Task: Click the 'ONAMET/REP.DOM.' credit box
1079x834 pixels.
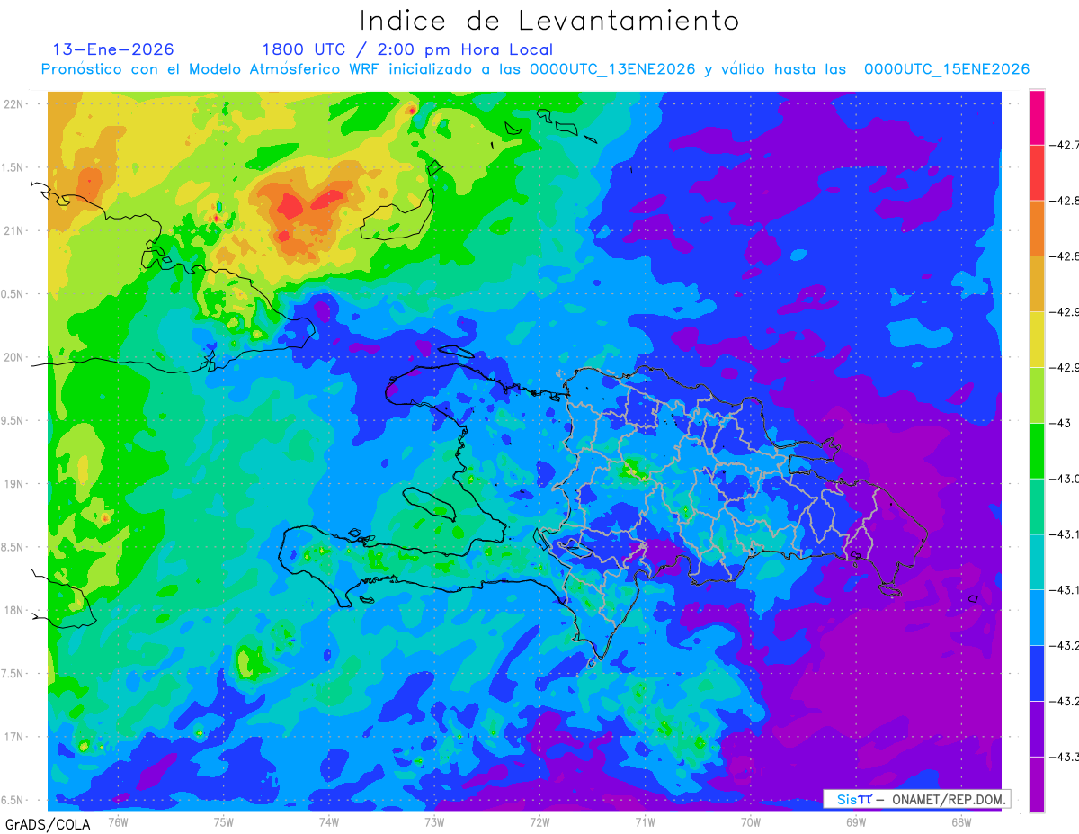Action: click(x=917, y=799)
